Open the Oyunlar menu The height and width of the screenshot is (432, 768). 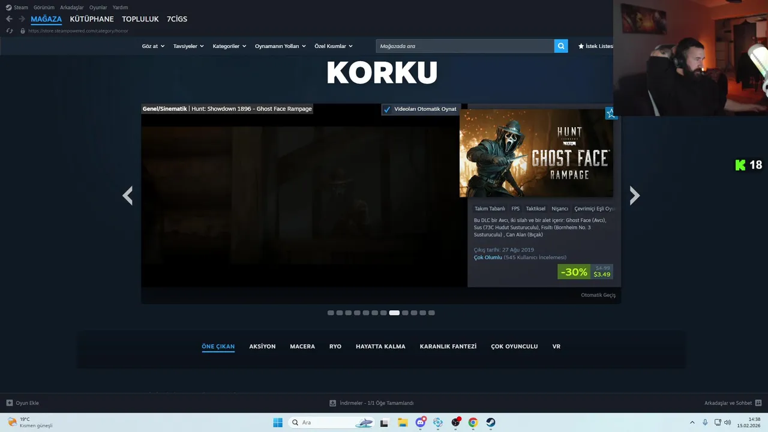click(x=98, y=7)
